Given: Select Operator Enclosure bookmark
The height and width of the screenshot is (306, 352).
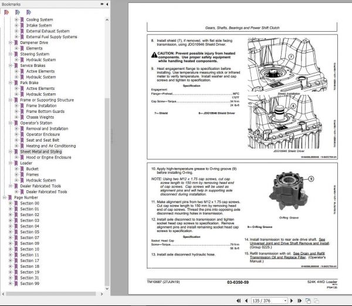Looking at the screenshot, I should [x=43, y=134].
